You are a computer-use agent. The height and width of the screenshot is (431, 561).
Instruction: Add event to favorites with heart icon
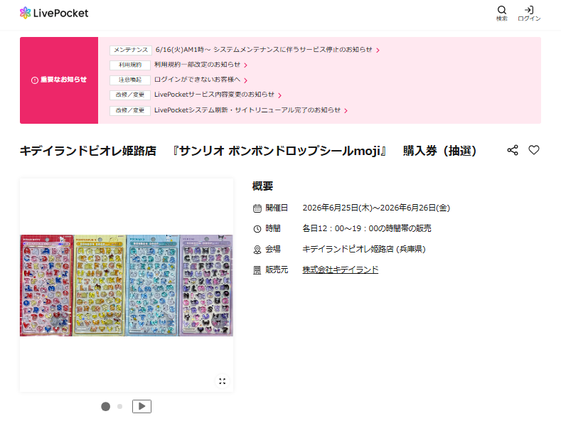tap(534, 150)
